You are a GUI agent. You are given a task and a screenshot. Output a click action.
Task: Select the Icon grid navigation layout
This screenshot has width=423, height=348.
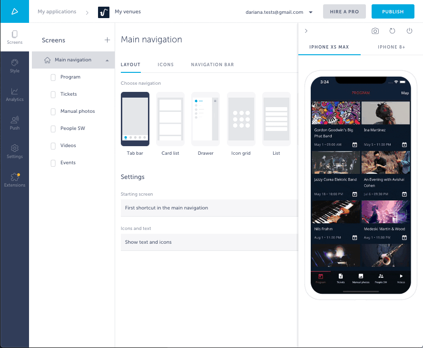pos(241,119)
